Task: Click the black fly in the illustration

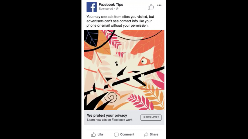Action: coord(117,64)
